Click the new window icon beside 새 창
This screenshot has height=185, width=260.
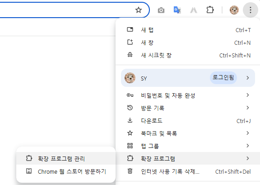click(130, 42)
